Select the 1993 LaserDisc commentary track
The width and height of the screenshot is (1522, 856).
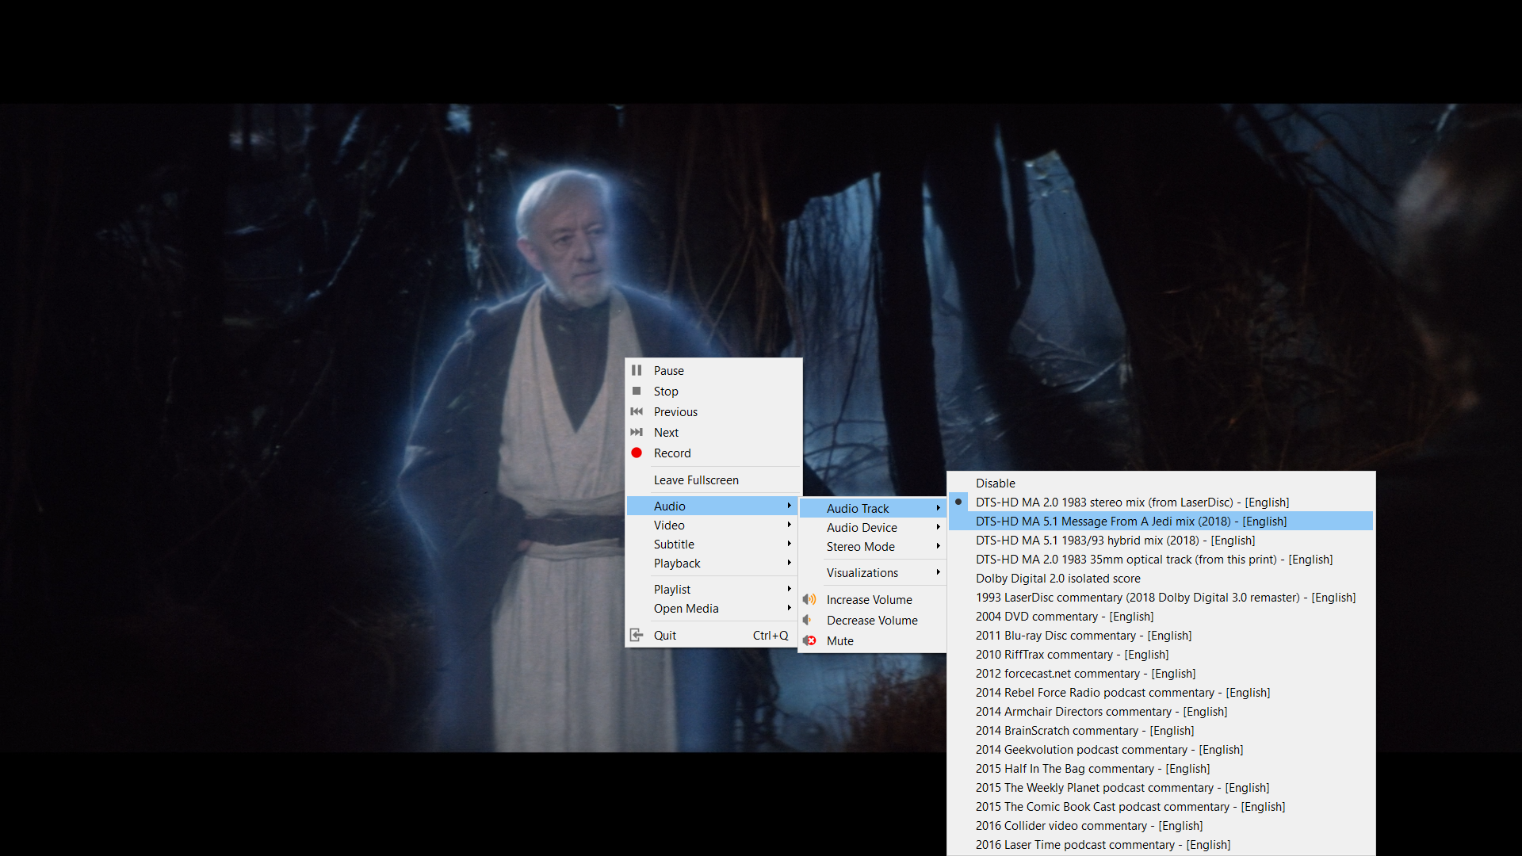pyautogui.click(x=1161, y=597)
